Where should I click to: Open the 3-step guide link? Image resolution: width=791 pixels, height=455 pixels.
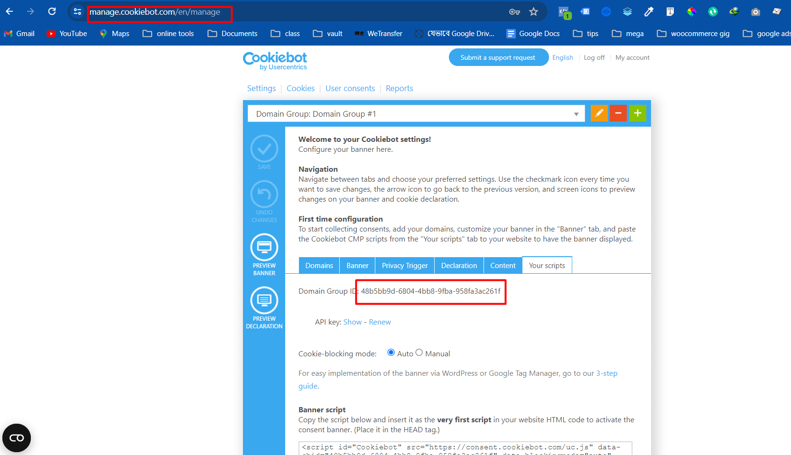pyautogui.click(x=607, y=373)
